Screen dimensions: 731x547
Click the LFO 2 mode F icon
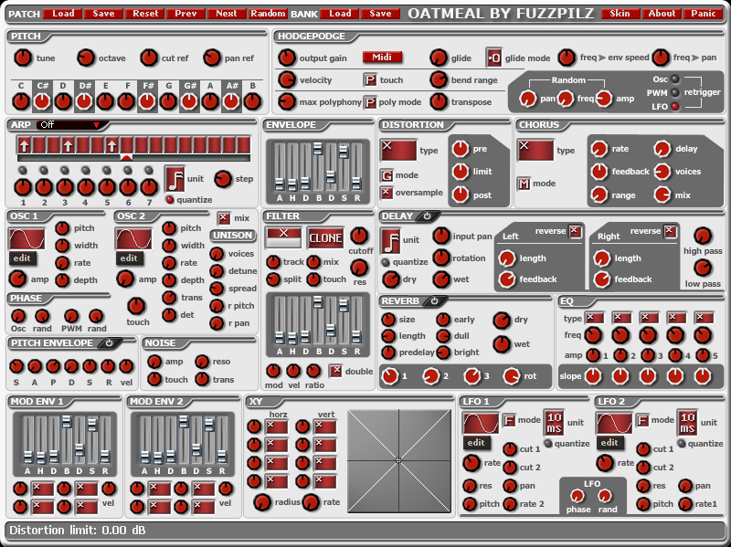tap(642, 420)
